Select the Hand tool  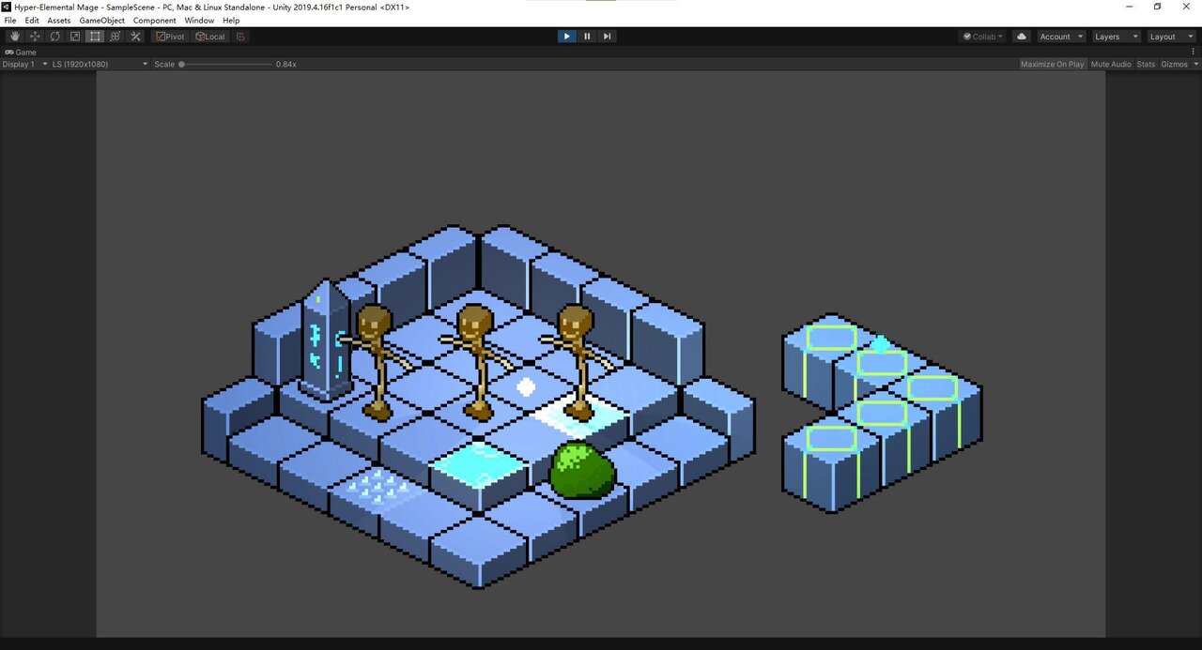click(15, 37)
